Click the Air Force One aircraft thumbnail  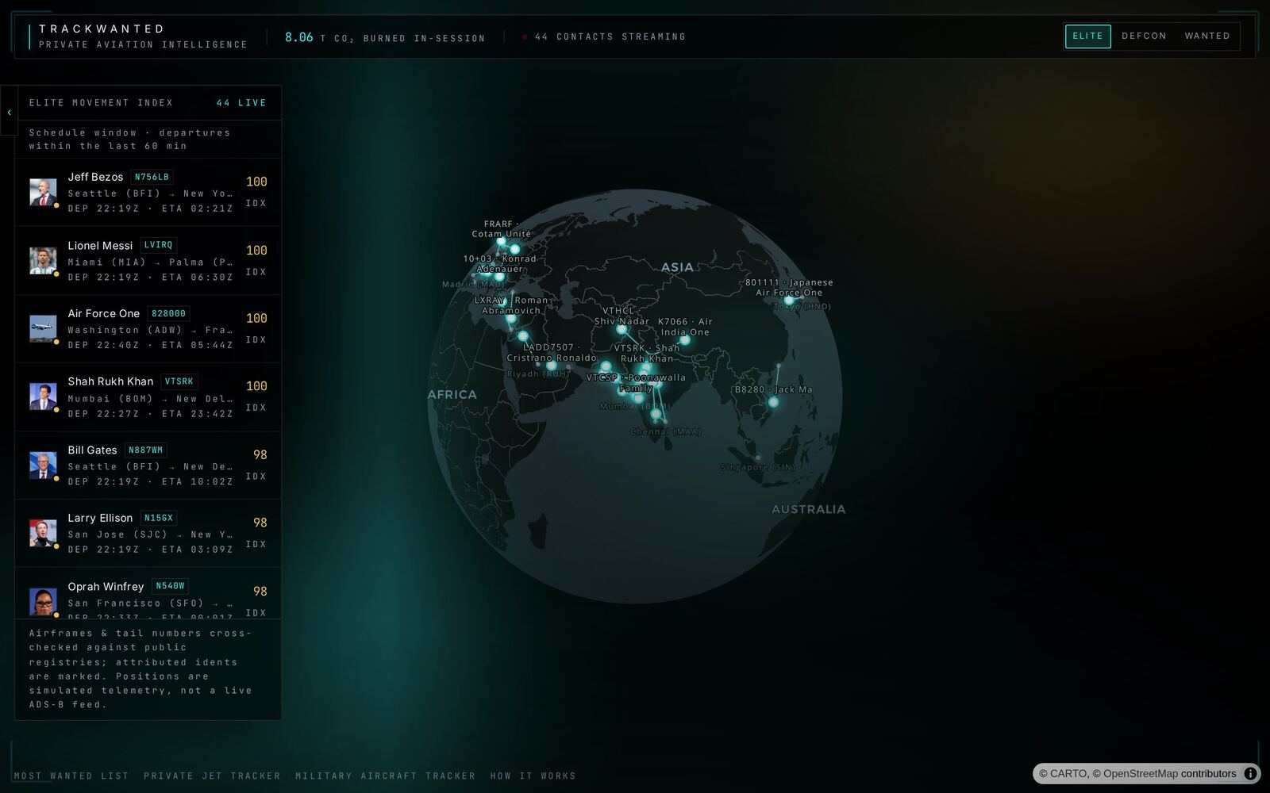coord(43,329)
